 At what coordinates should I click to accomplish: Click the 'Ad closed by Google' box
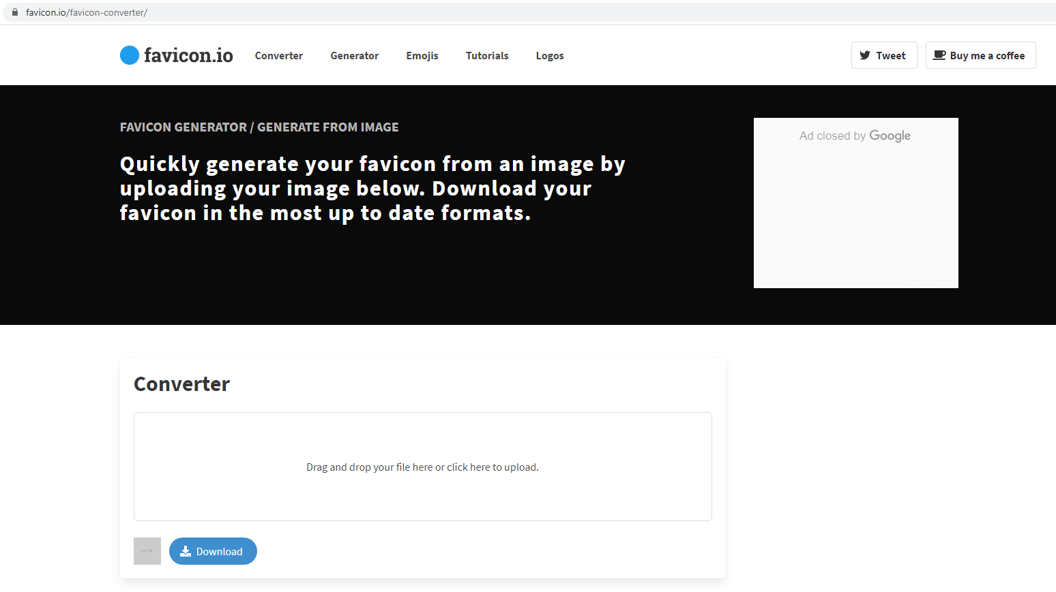856,203
